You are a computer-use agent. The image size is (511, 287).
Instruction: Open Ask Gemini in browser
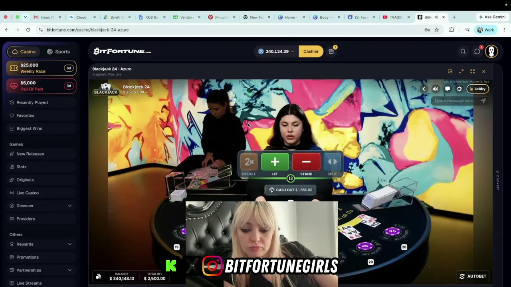point(492,17)
